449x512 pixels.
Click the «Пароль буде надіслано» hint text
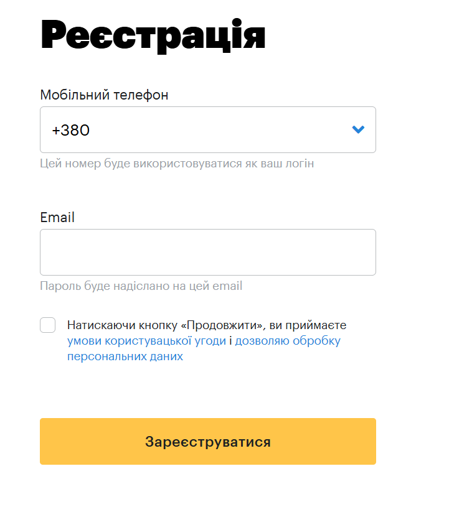[x=141, y=286]
